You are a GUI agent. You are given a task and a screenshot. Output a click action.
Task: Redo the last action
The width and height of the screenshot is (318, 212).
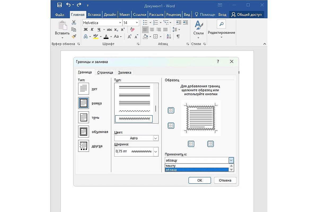click(79, 5)
